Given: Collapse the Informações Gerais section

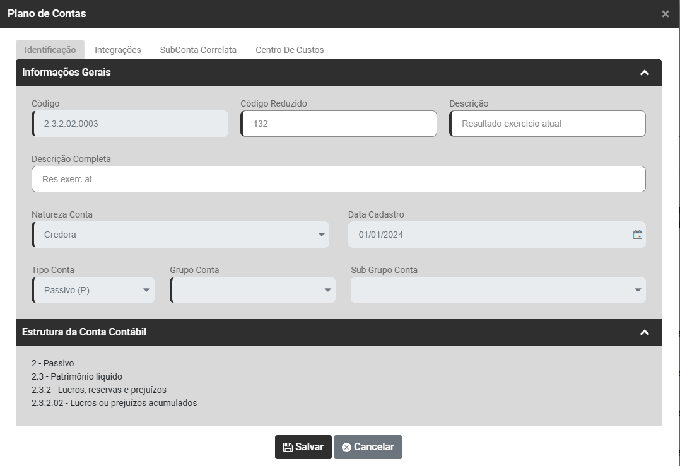Looking at the screenshot, I should 645,73.
